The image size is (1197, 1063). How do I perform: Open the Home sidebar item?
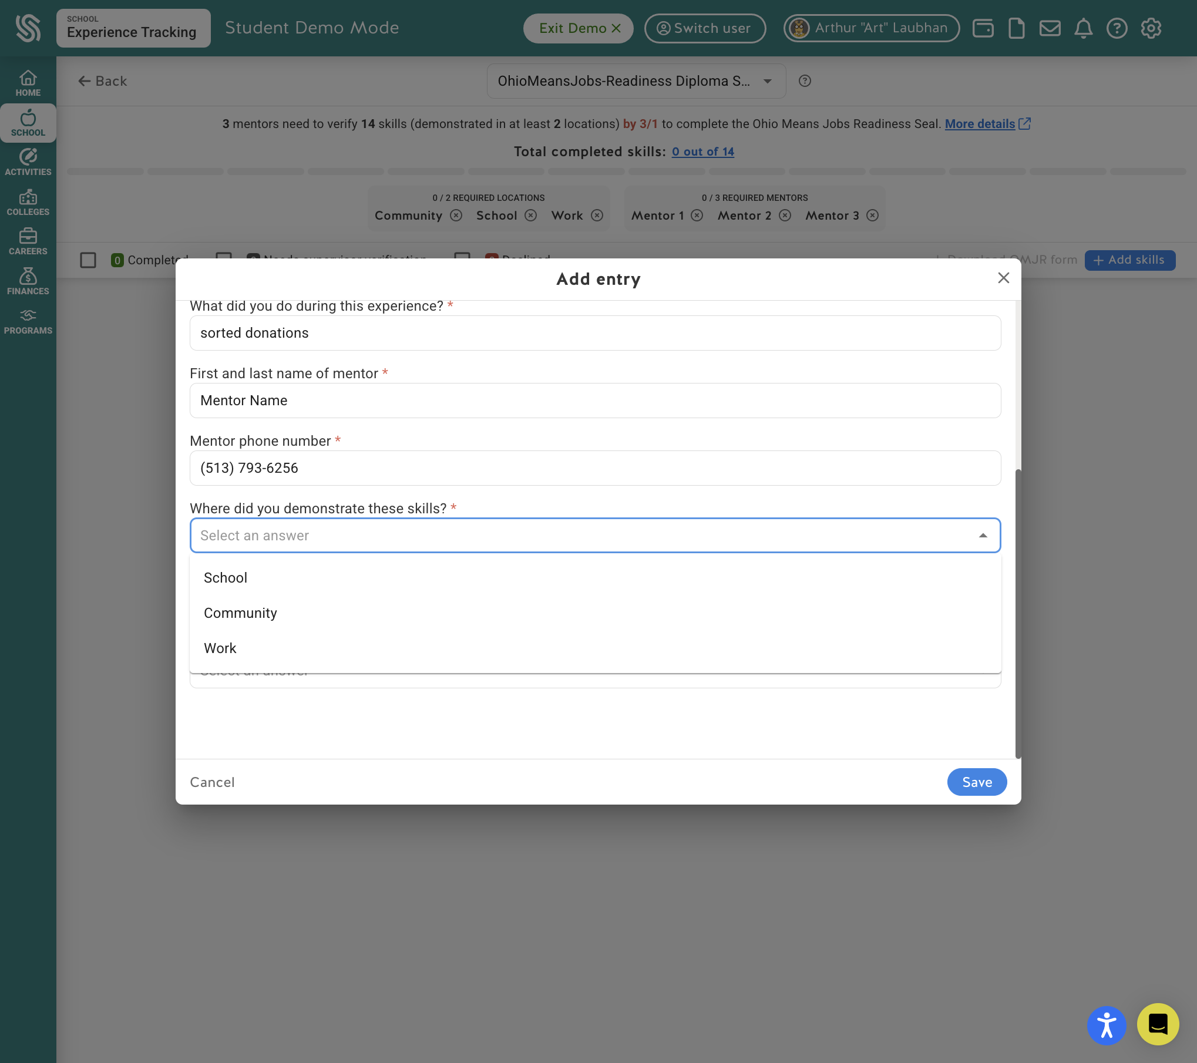pos(28,83)
